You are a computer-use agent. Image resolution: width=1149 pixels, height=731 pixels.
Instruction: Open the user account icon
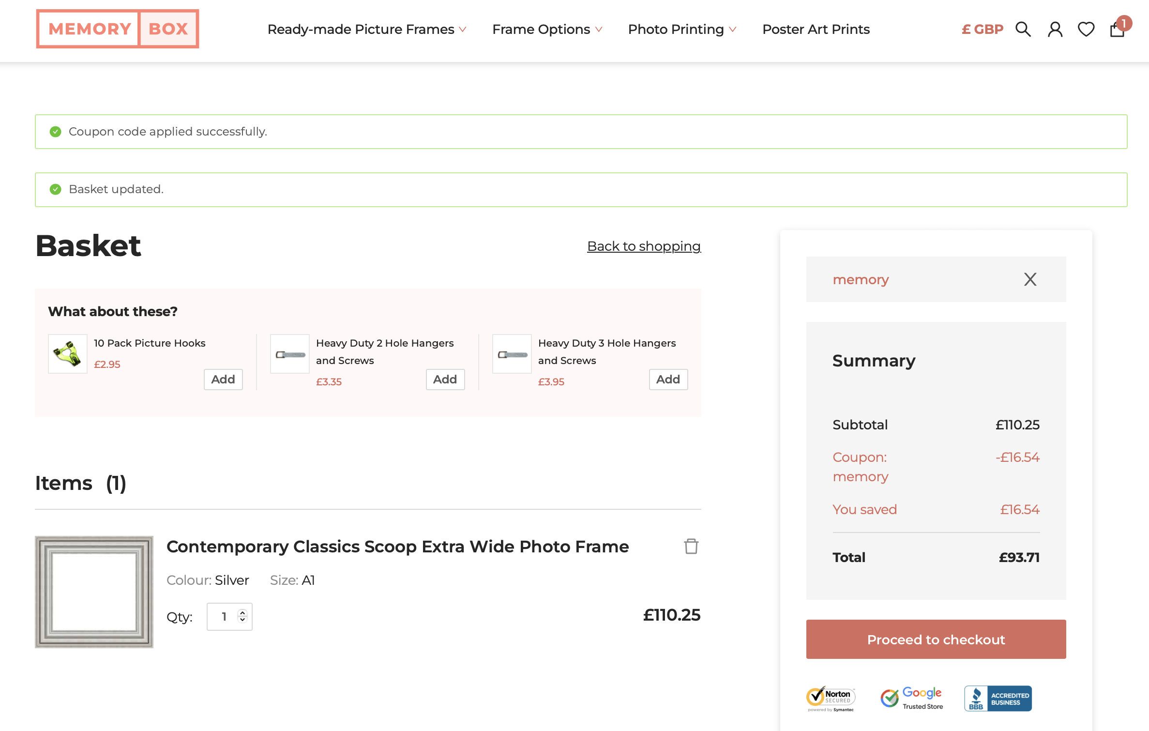tap(1055, 30)
